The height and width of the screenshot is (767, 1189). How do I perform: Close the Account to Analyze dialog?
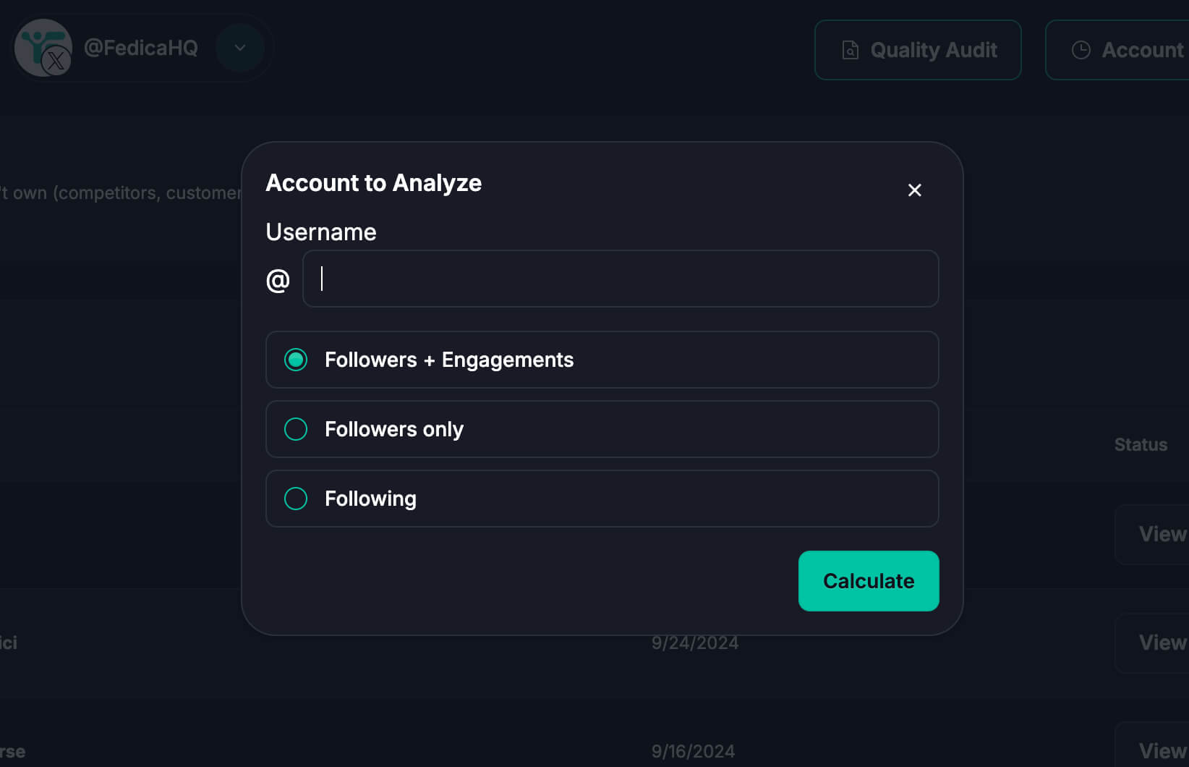coord(914,190)
